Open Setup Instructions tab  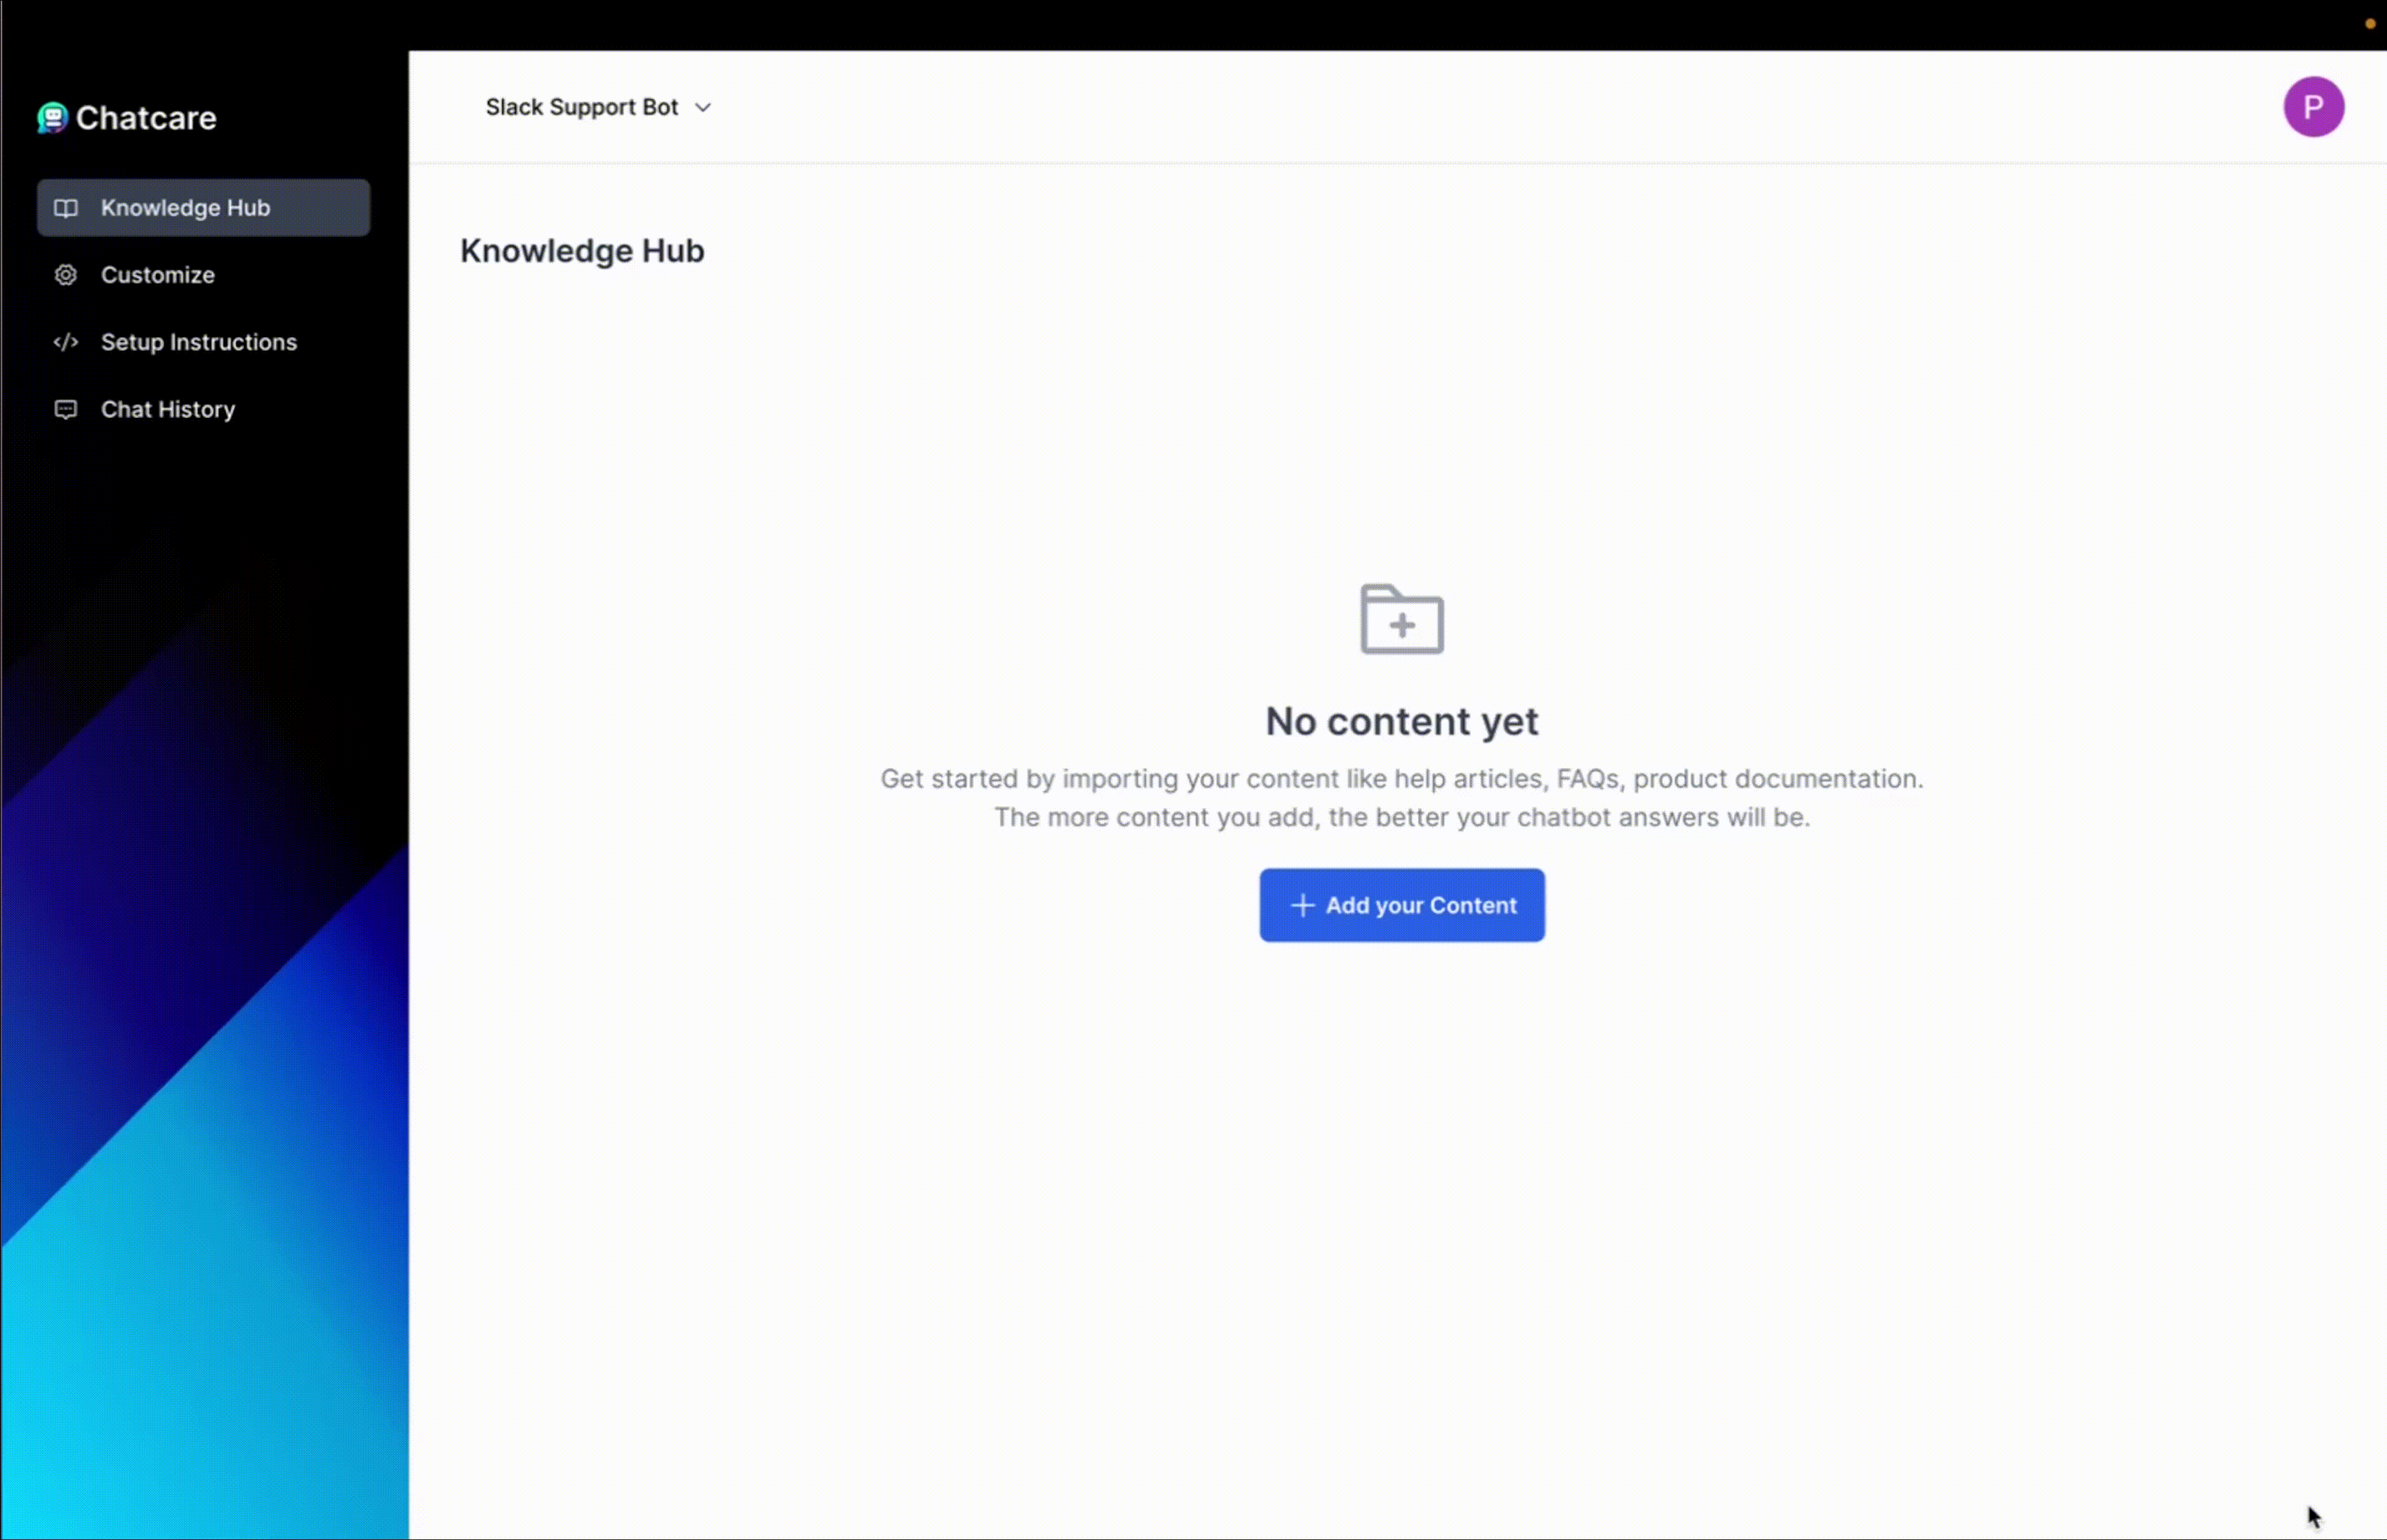tap(198, 341)
